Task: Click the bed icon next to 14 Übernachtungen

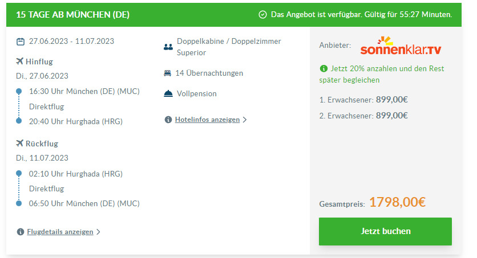Action: [167, 73]
